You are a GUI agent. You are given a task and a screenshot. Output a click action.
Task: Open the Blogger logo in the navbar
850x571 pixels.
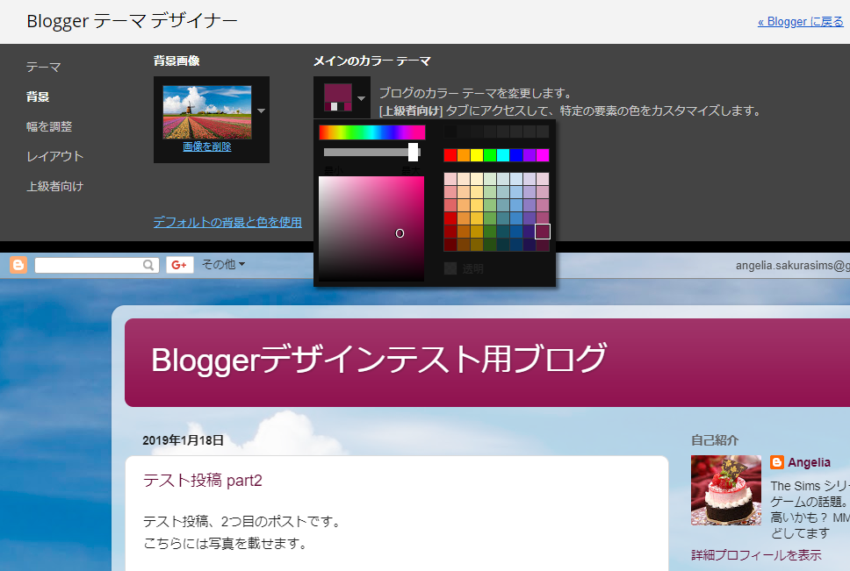point(18,265)
